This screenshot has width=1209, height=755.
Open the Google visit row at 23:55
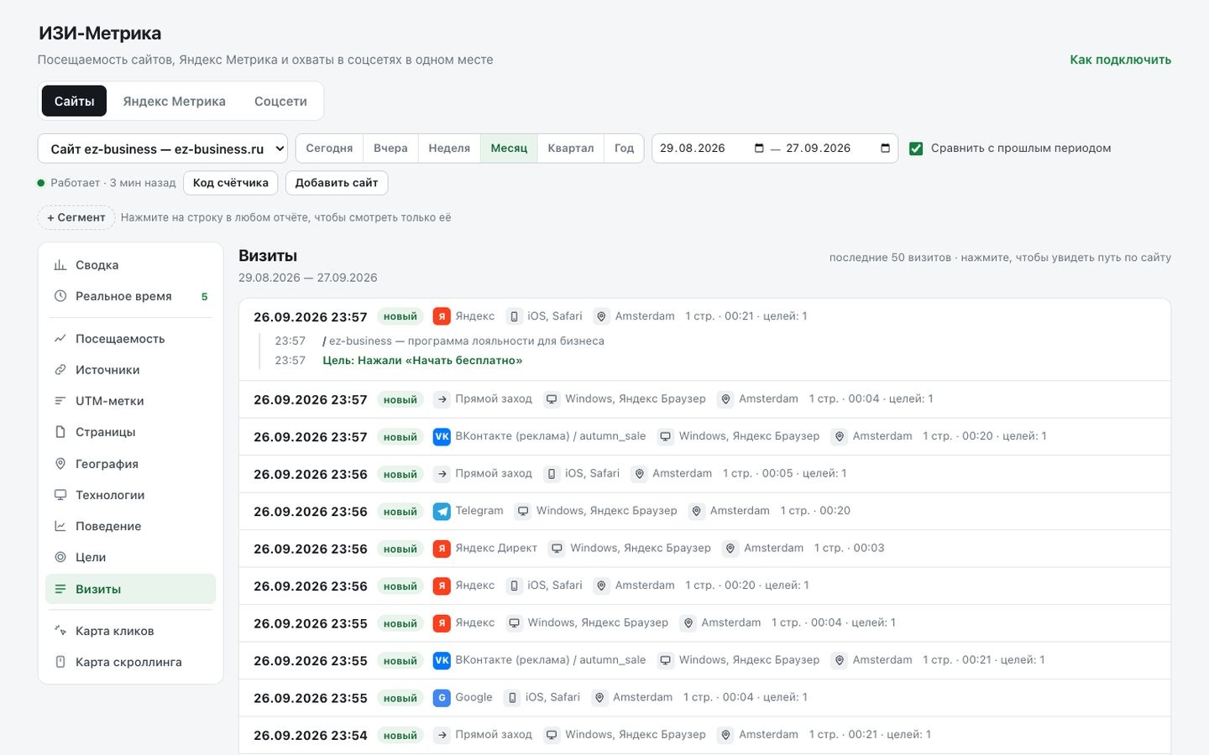coord(704,697)
